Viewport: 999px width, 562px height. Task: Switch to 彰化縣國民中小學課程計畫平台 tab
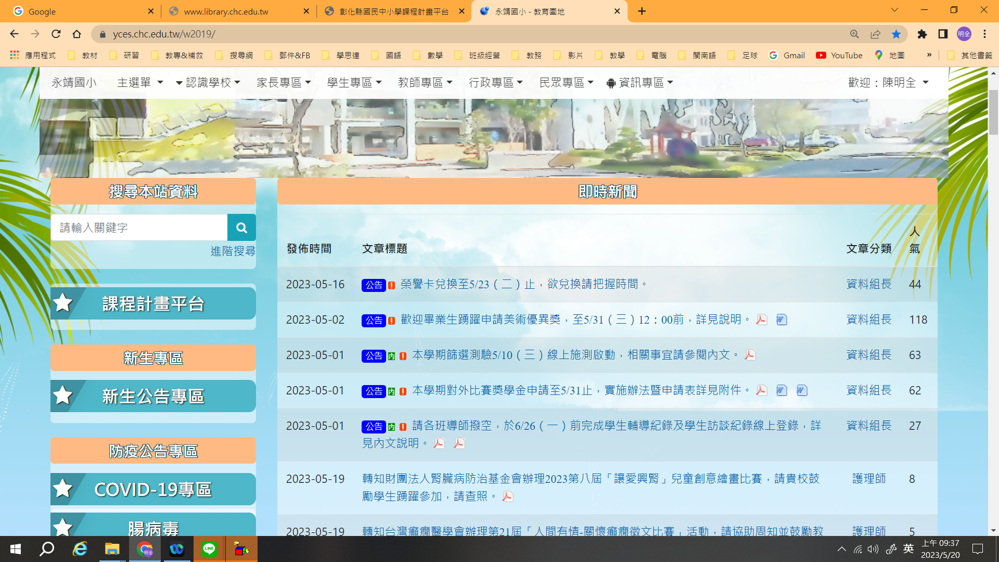click(x=394, y=11)
